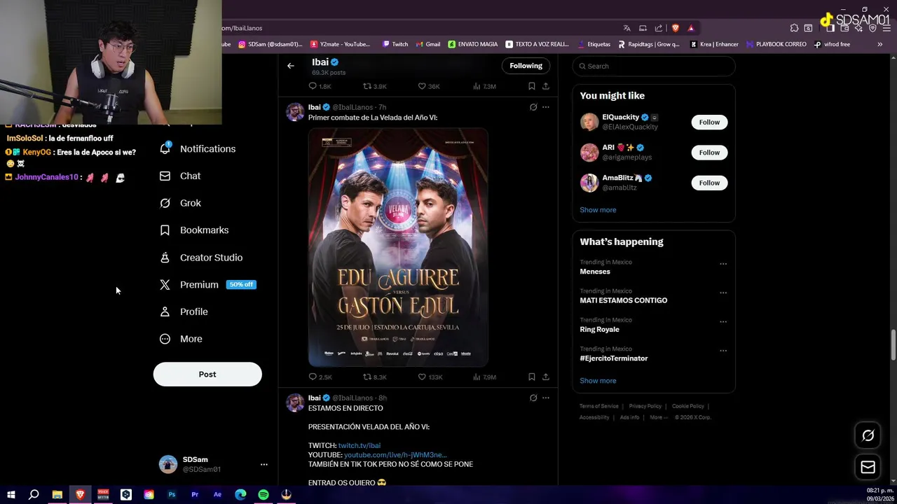Screen dimensions: 897x504
Task: Open the floating Messages envelope button
Action: coord(868,467)
